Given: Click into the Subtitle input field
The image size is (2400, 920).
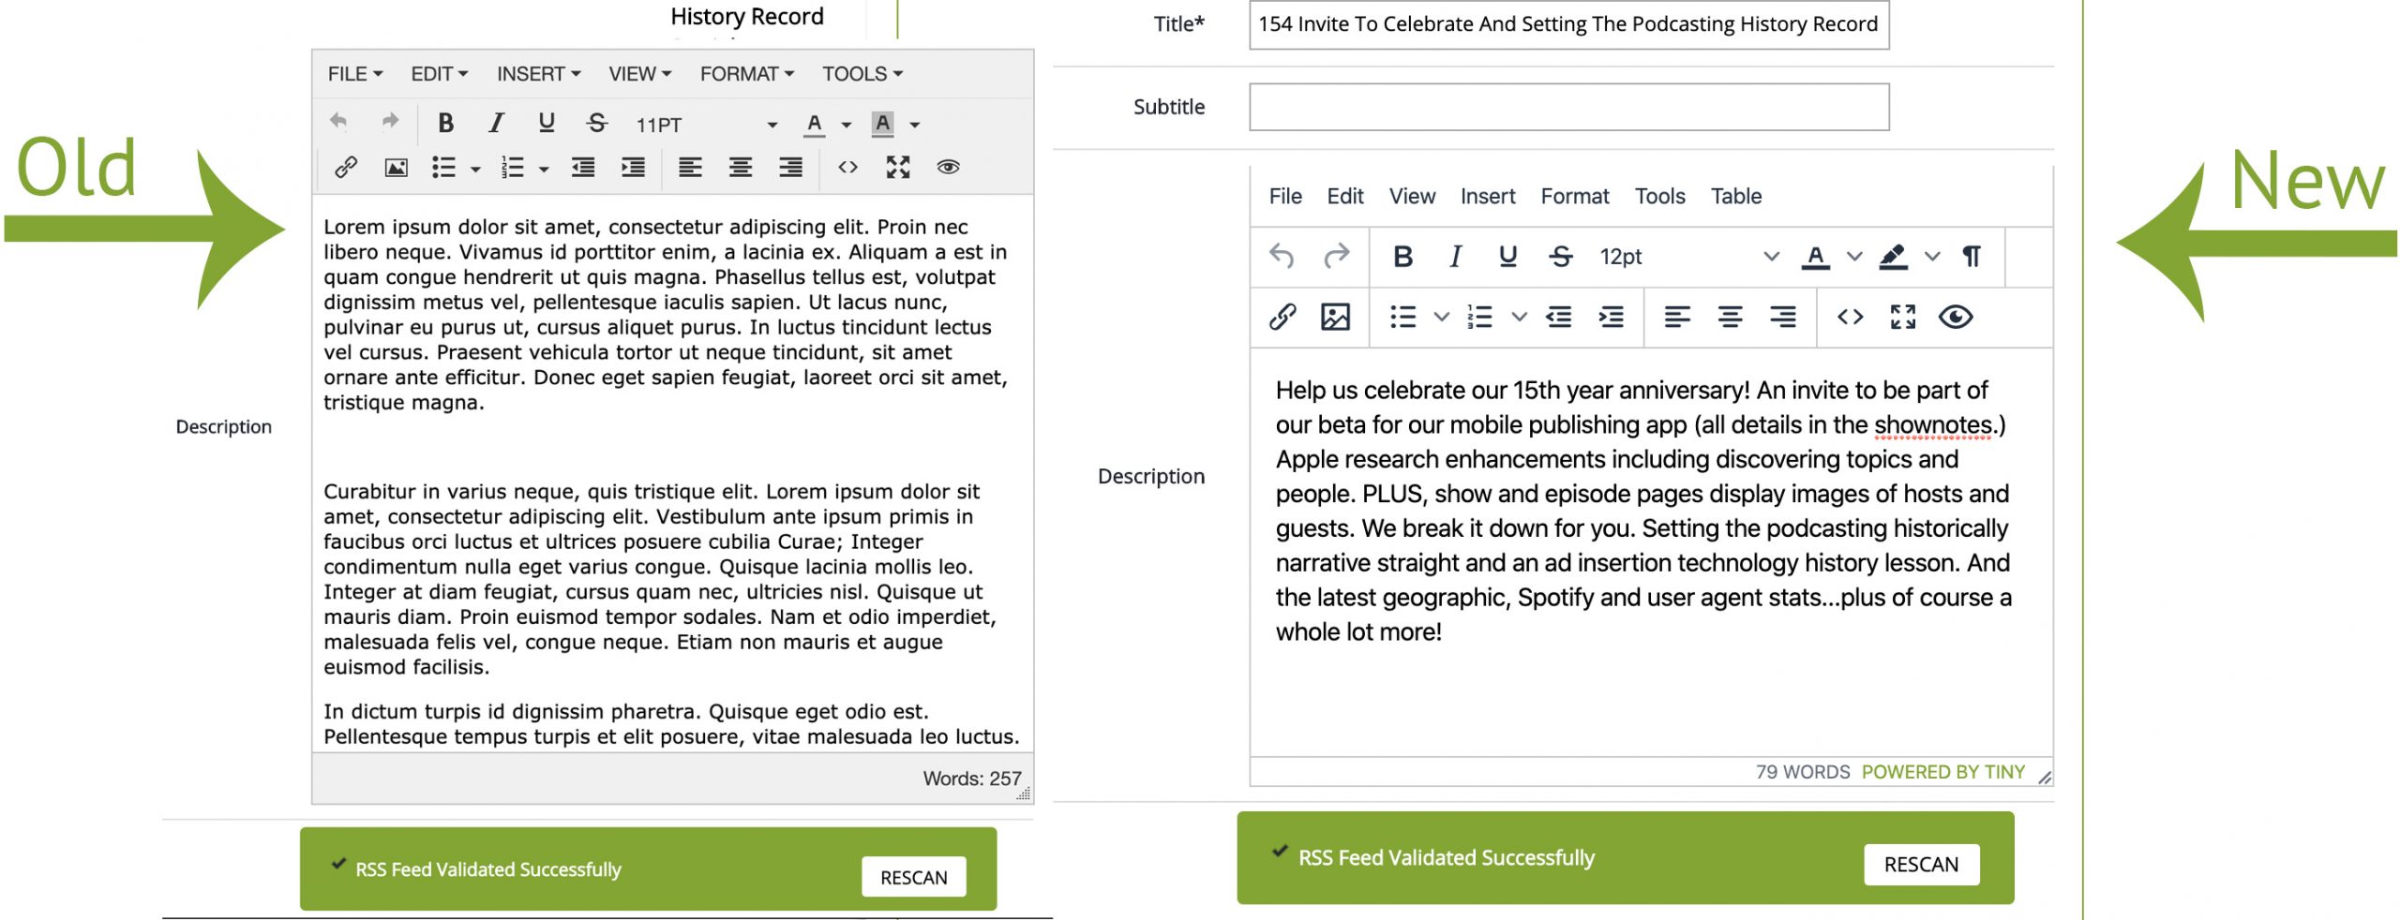Looking at the screenshot, I should [1568, 107].
